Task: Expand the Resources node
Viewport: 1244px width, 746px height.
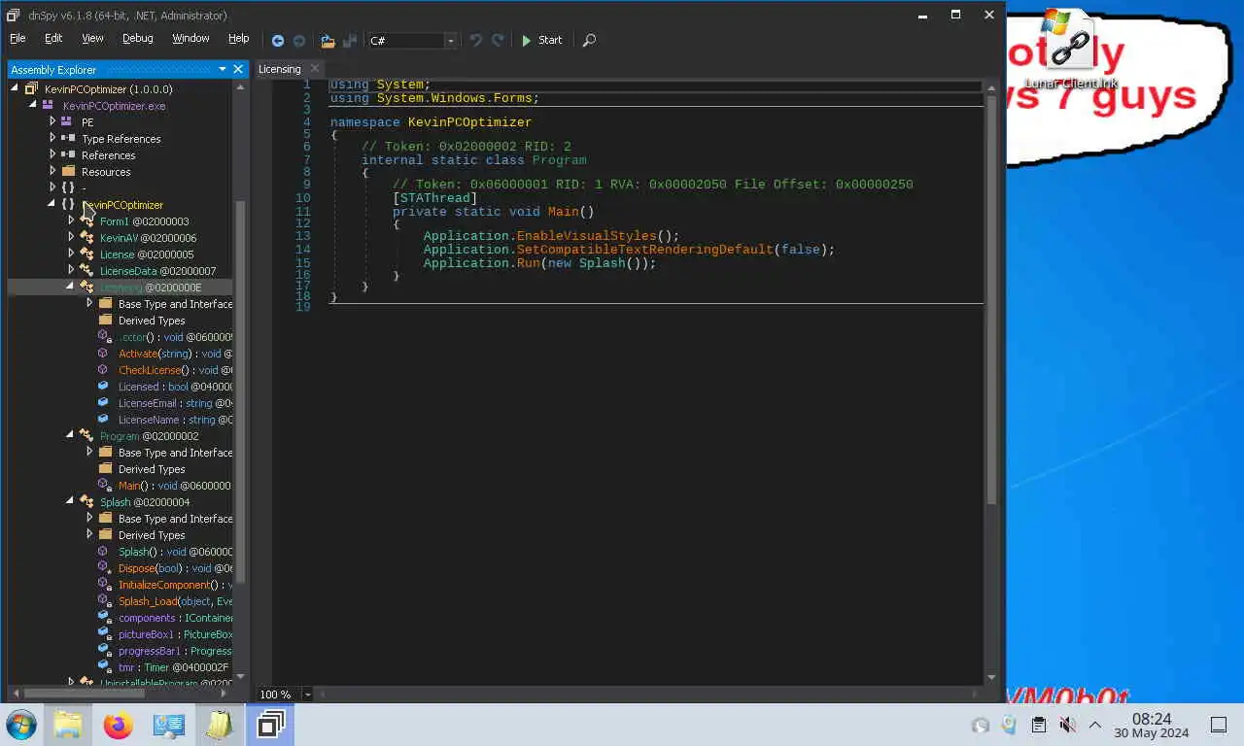Action: [x=52, y=171]
